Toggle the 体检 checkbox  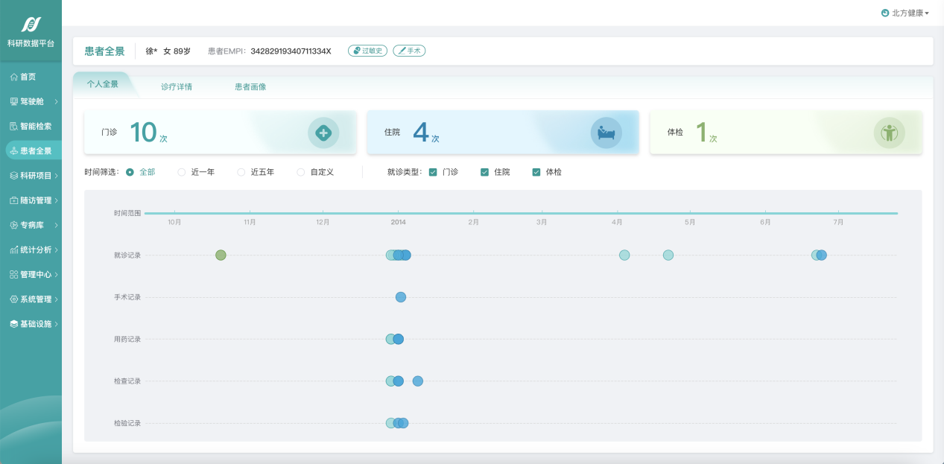click(x=536, y=172)
